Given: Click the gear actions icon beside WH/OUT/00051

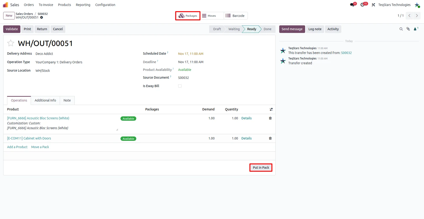Looking at the screenshot, I should coord(42,17).
